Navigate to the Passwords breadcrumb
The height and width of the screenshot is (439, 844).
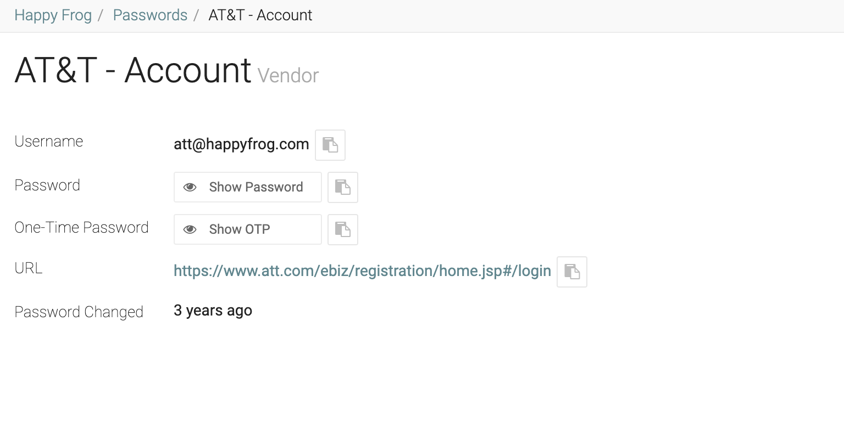tap(150, 15)
